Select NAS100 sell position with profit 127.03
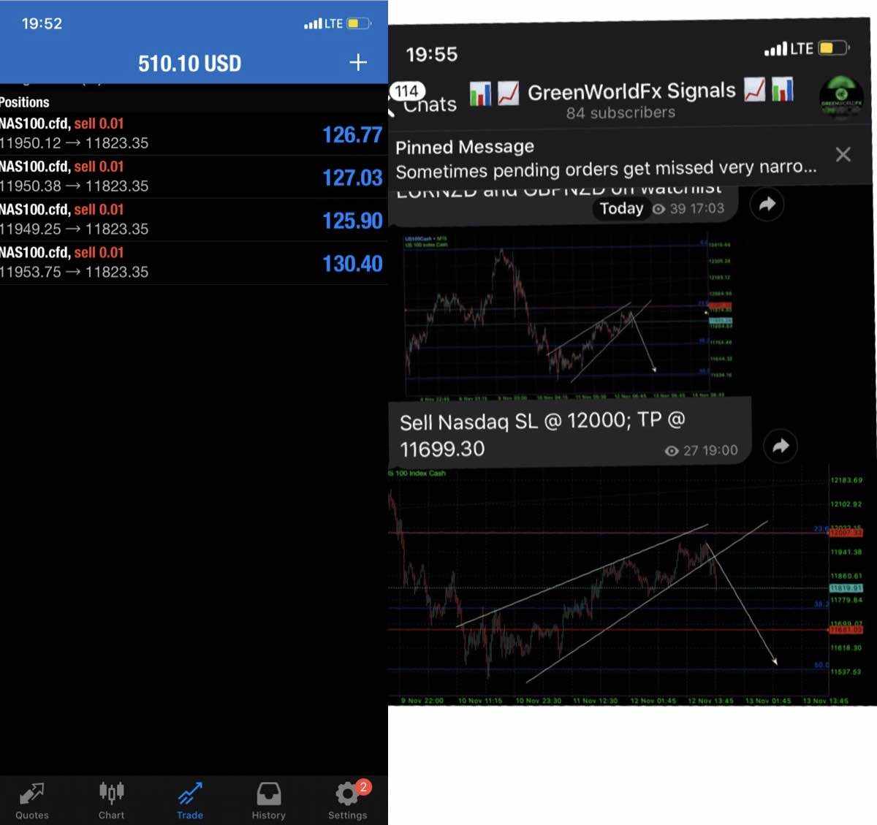Image resolution: width=877 pixels, height=825 pixels. point(194,177)
